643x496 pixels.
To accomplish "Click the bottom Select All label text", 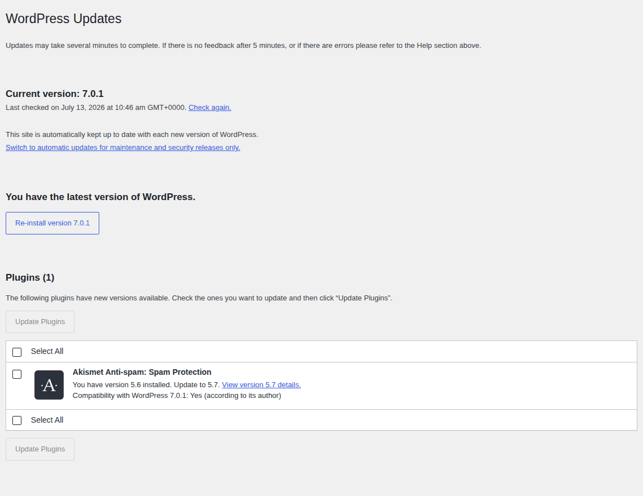I will pos(47,420).
